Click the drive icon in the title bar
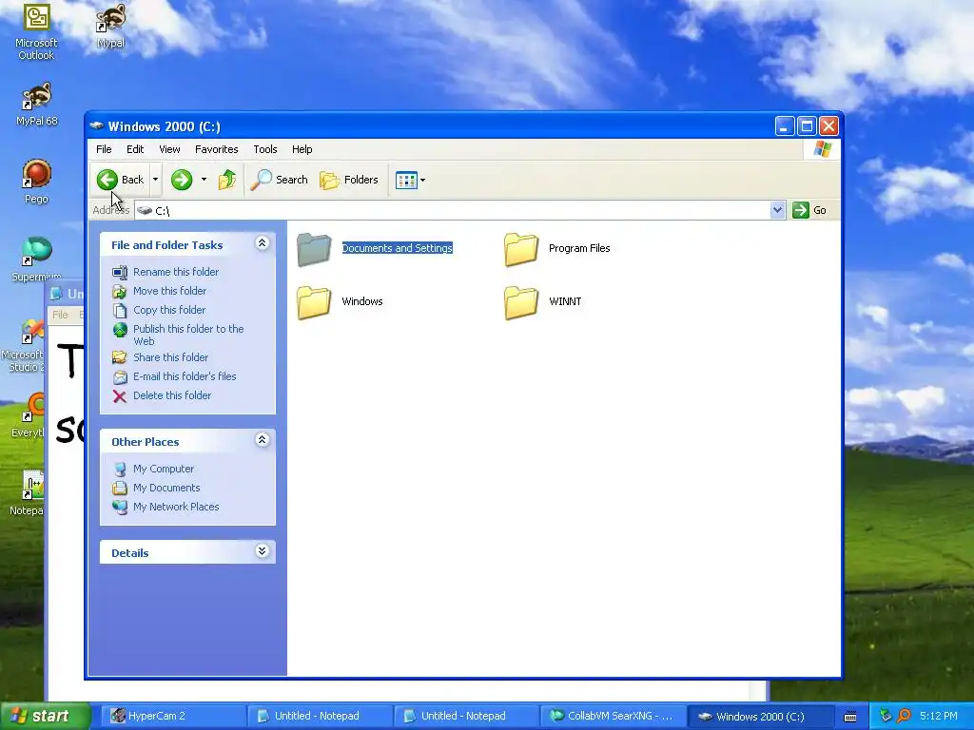 tap(96, 126)
